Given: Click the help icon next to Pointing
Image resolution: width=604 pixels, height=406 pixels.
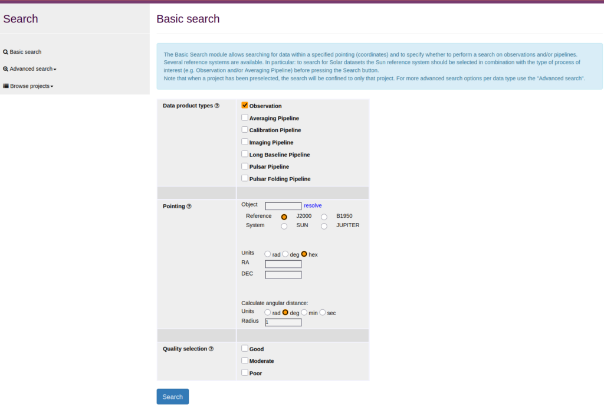Looking at the screenshot, I should pyautogui.click(x=189, y=207).
